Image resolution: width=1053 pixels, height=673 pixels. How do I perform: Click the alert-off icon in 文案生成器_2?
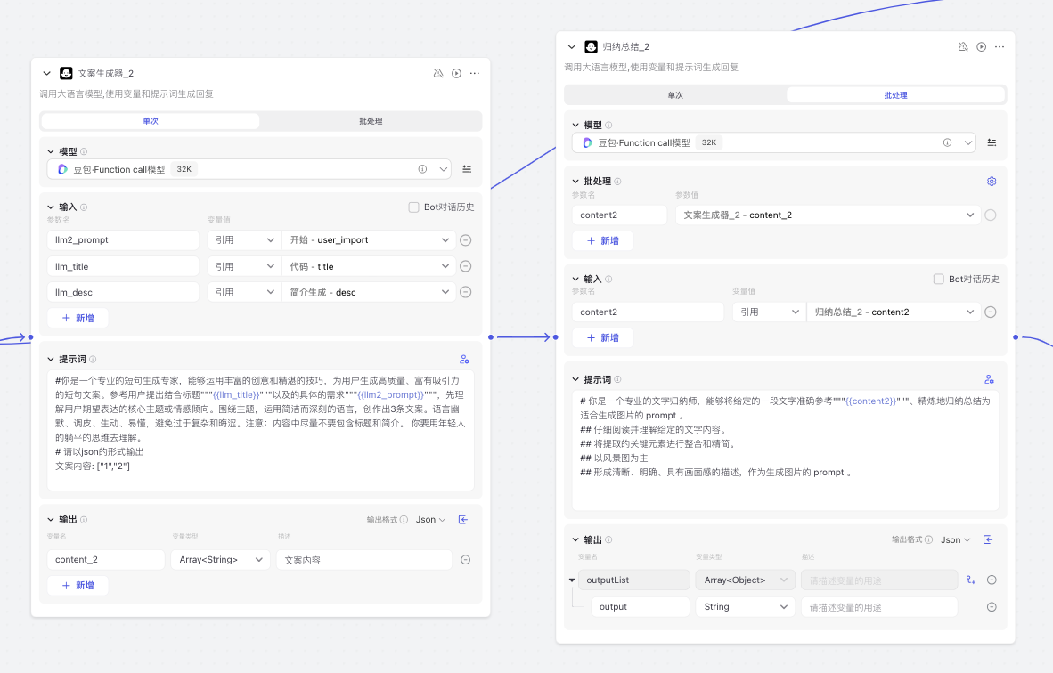[x=437, y=73]
